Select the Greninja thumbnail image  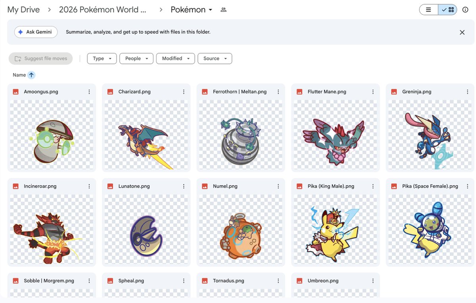(x=430, y=134)
